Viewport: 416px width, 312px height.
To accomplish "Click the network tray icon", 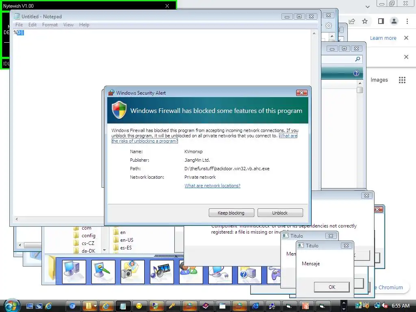I will click(377, 306).
